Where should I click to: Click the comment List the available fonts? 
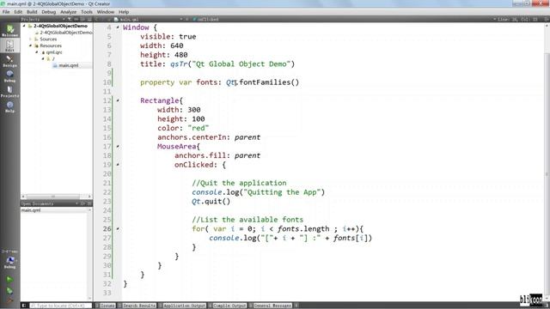[x=247, y=220]
